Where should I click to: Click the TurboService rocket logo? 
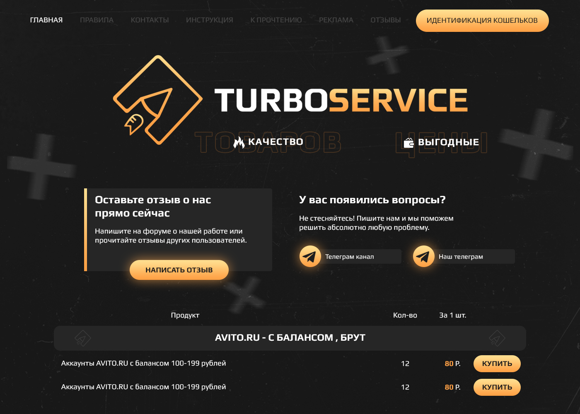tap(158, 100)
